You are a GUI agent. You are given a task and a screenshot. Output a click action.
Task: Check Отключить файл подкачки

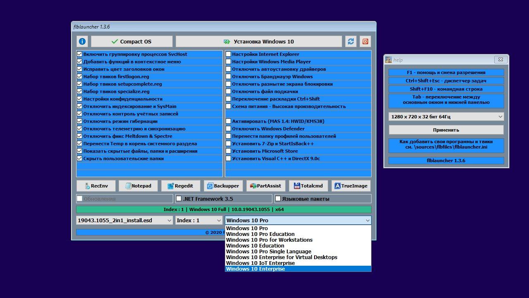click(x=228, y=91)
